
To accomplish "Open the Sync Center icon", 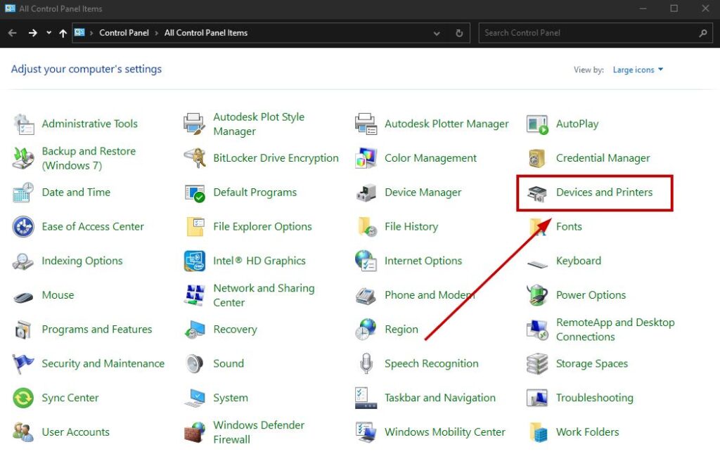I will click(23, 398).
